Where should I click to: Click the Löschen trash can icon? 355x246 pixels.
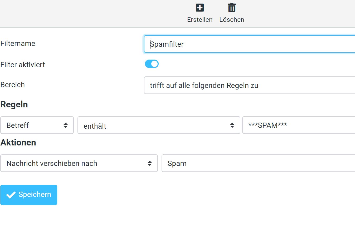click(232, 8)
